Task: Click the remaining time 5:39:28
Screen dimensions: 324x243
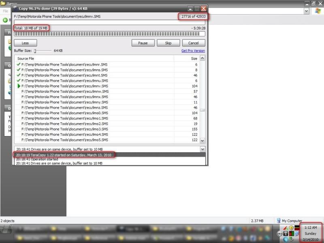Action: [x=198, y=28]
